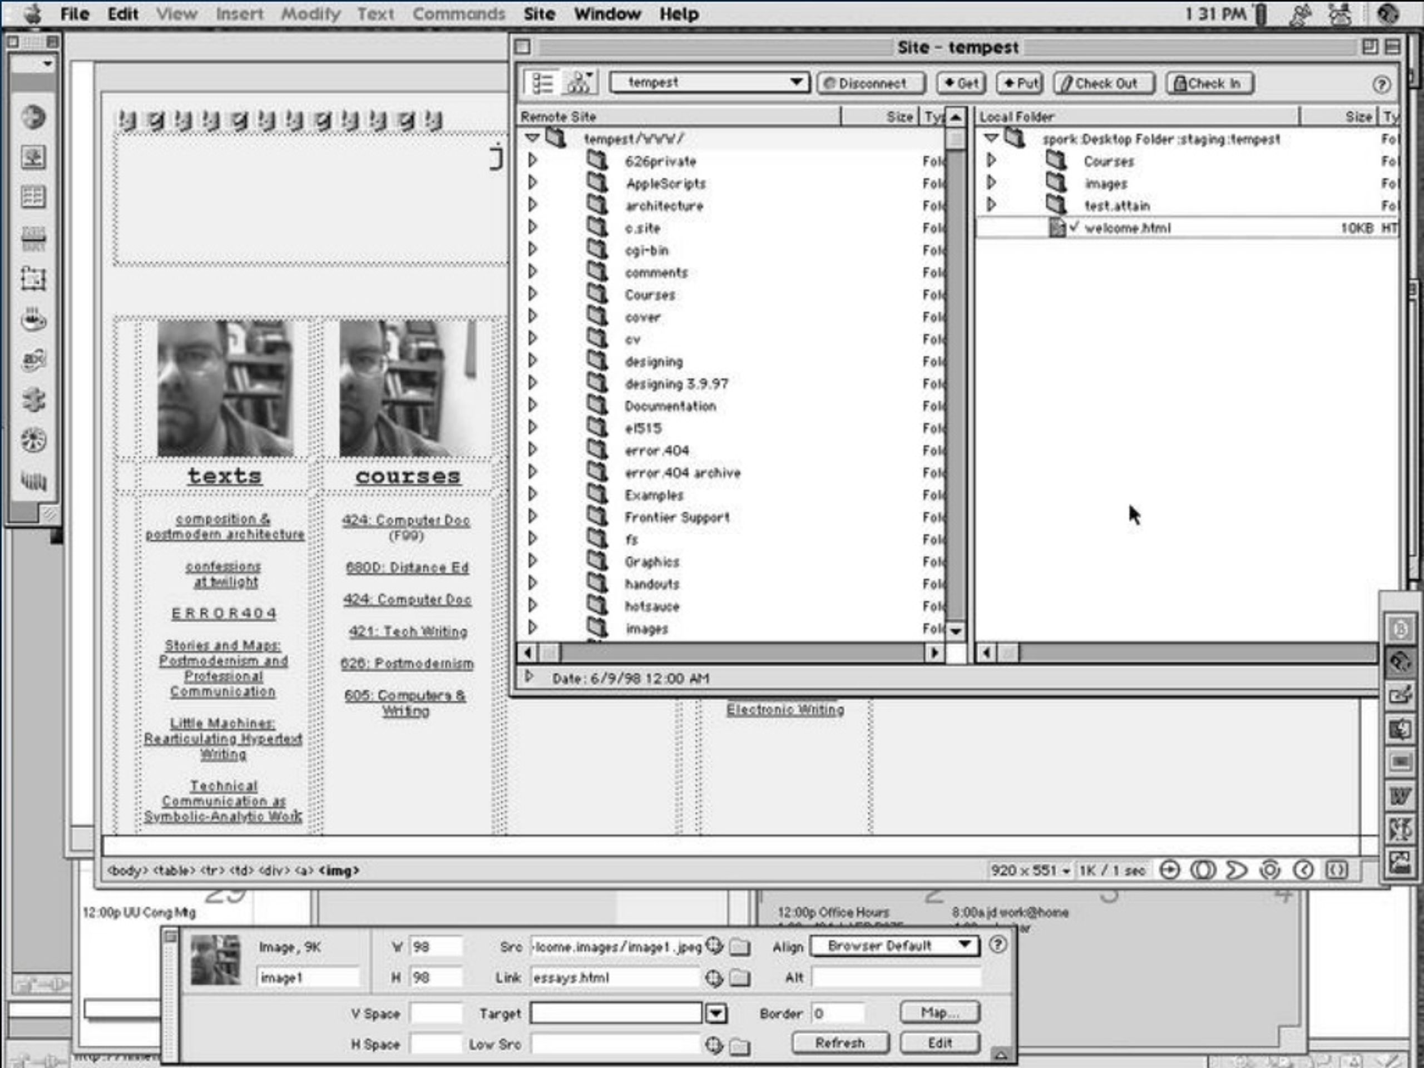This screenshot has width=1424, height=1068.
Task: Collapse the tempest/www/ remote root
Action: pos(532,138)
